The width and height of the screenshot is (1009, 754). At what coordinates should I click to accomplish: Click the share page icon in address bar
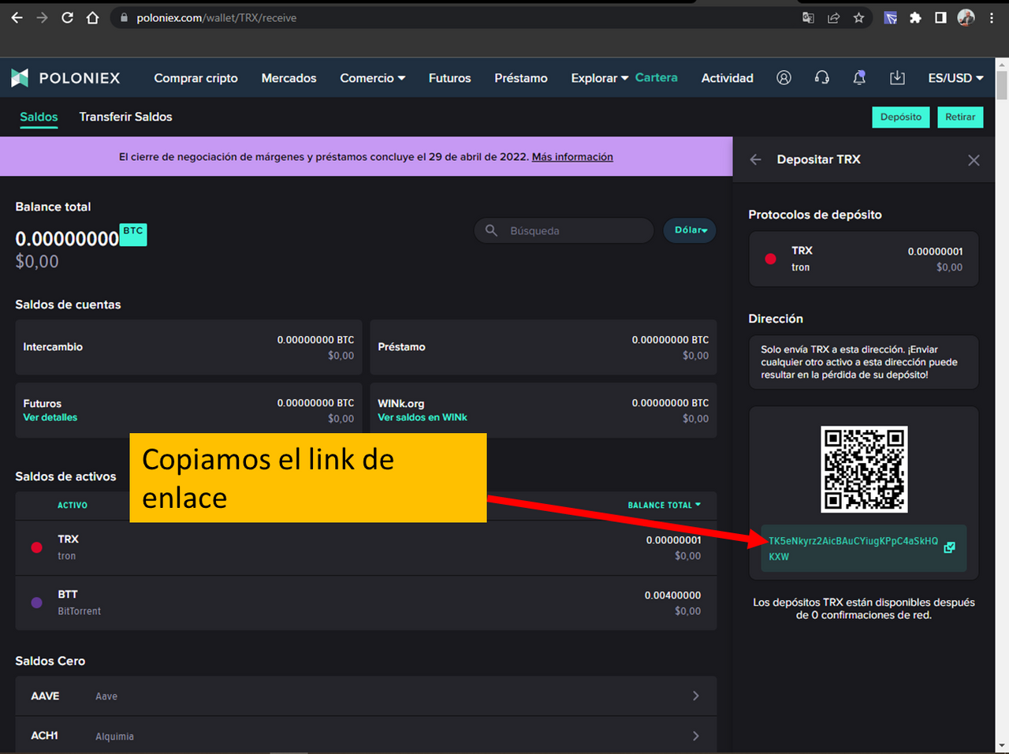(x=833, y=17)
